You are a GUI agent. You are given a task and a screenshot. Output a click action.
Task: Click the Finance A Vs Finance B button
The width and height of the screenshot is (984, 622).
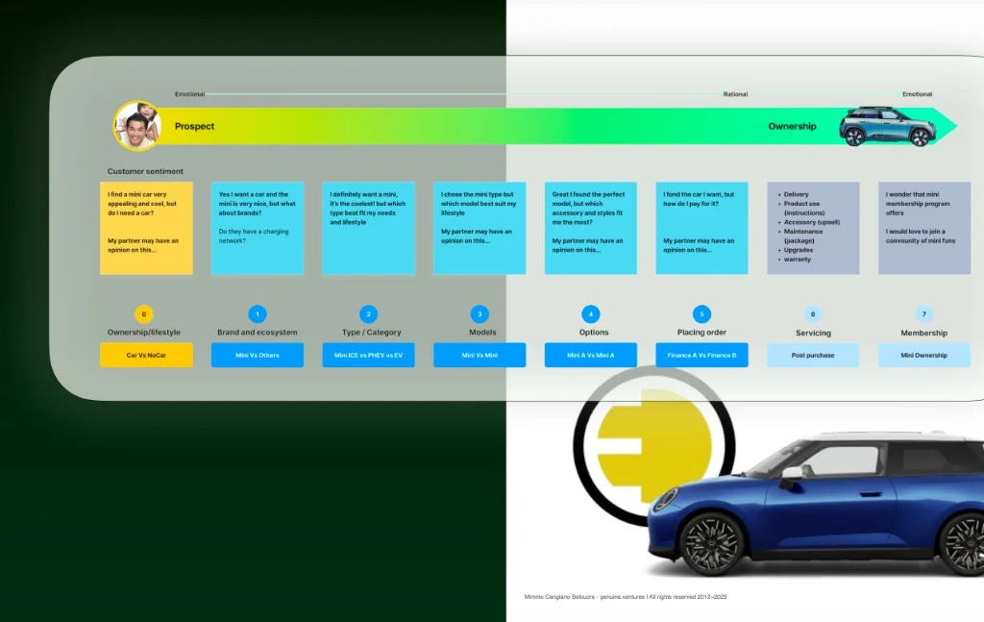pyautogui.click(x=701, y=355)
